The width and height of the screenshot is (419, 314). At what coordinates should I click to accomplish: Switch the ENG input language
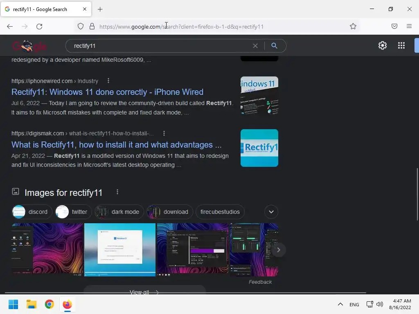pyautogui.click(x=354, y=304)
